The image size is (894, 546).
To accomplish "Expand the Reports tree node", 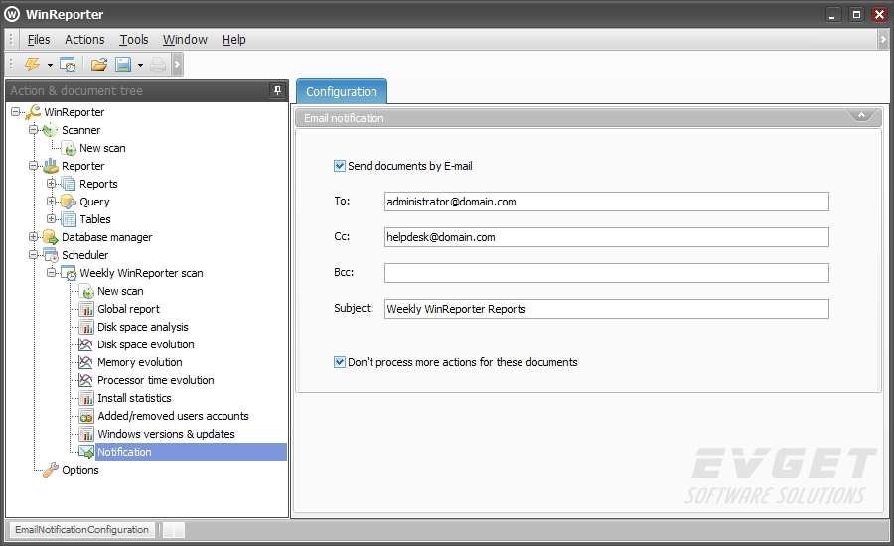I will click(x=52, y=183).
